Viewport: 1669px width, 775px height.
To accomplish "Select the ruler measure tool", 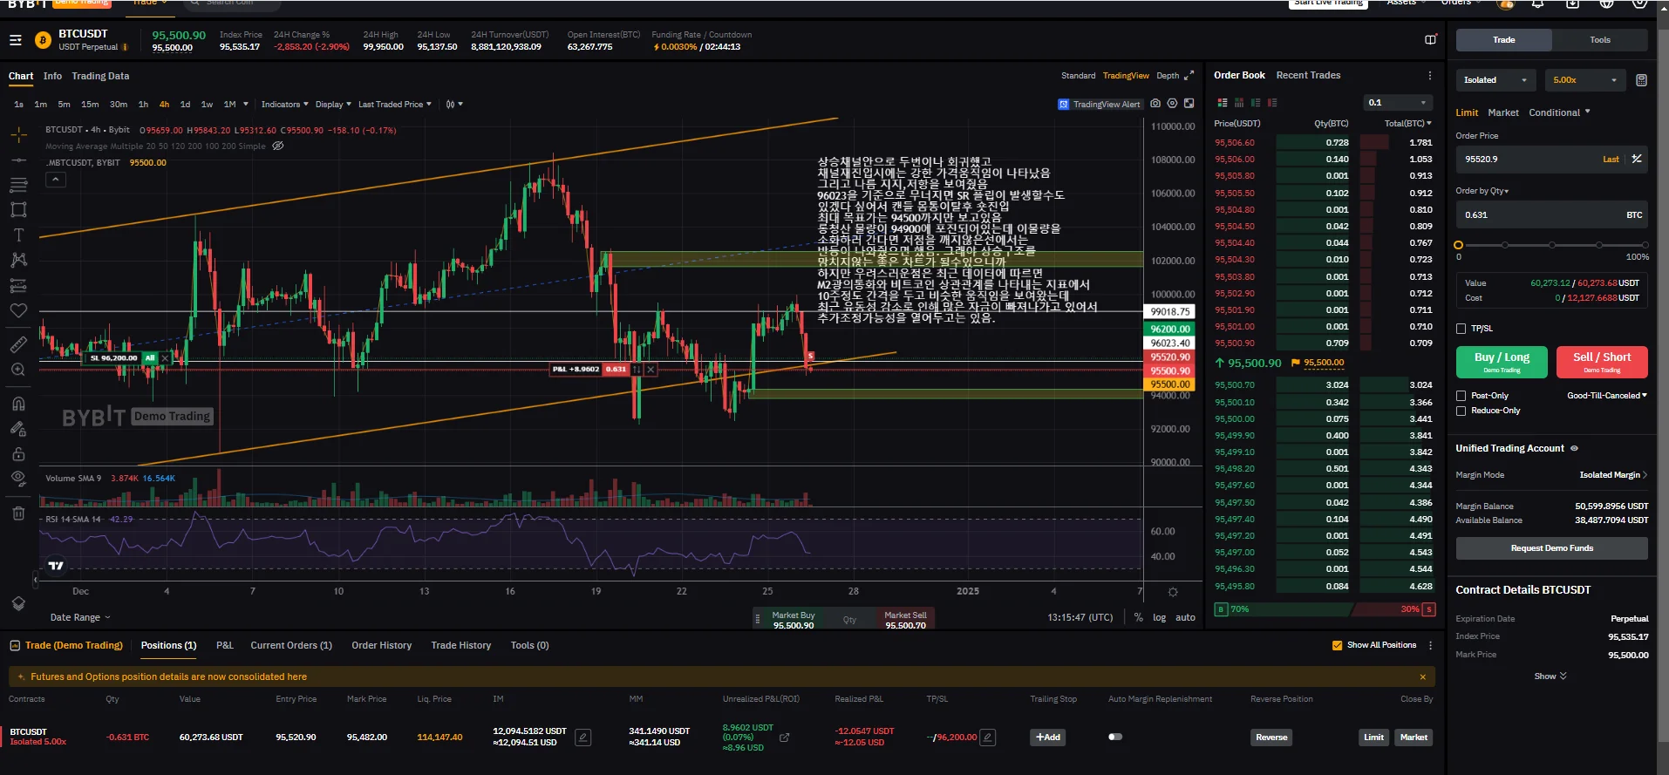I will coord(18,344).
